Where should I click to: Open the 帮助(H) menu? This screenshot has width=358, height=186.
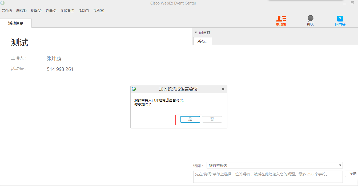pos(99,11)
